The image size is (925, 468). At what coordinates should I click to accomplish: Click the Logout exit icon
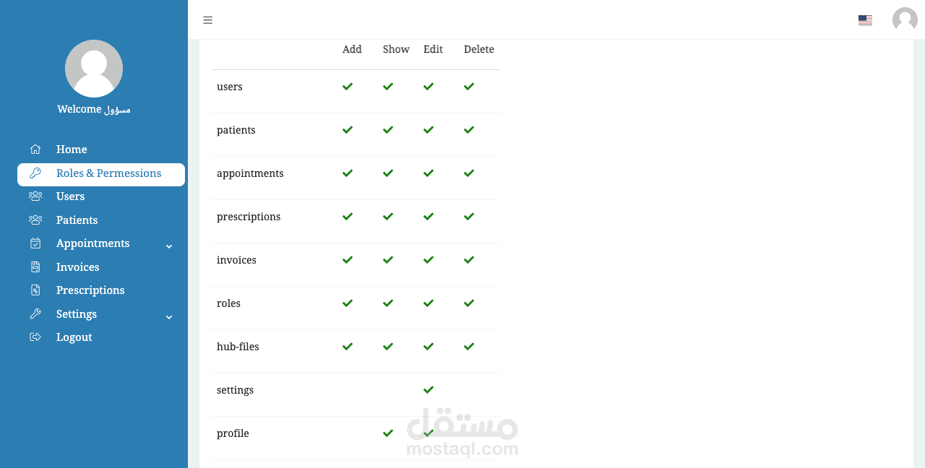pos(35,337)
